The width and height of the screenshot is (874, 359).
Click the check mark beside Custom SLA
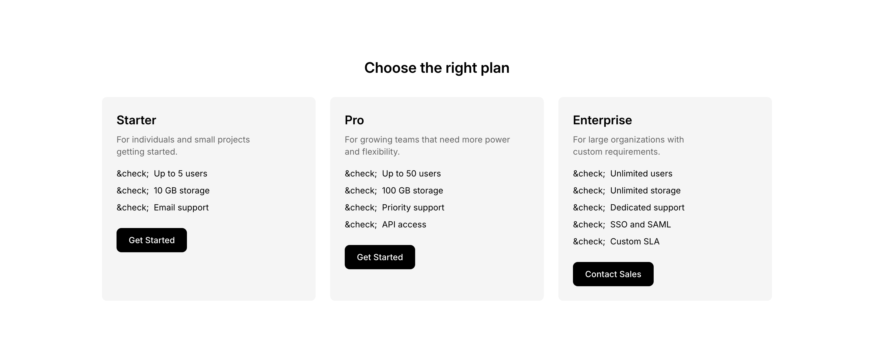click(x=589, y=241)
